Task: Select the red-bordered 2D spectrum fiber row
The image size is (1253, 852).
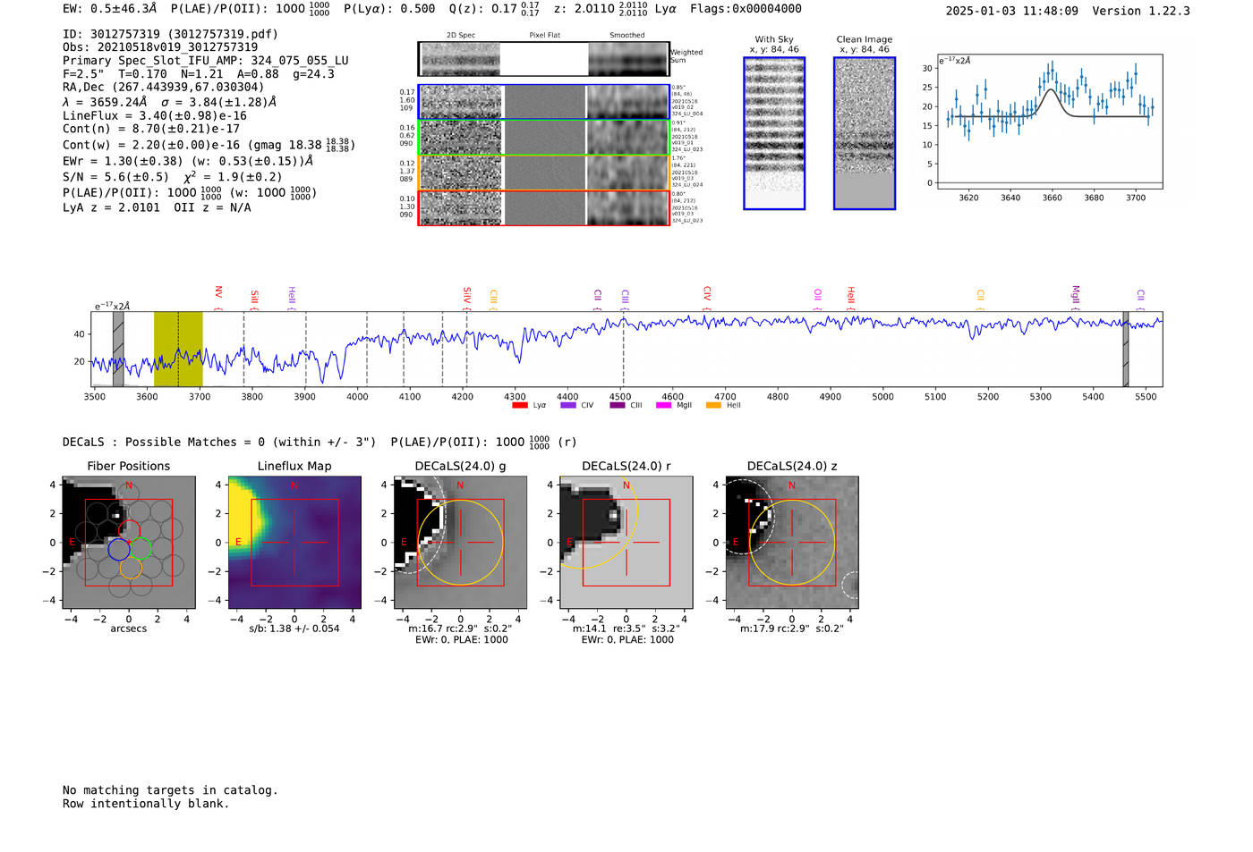Action: (x=544, y=207)
